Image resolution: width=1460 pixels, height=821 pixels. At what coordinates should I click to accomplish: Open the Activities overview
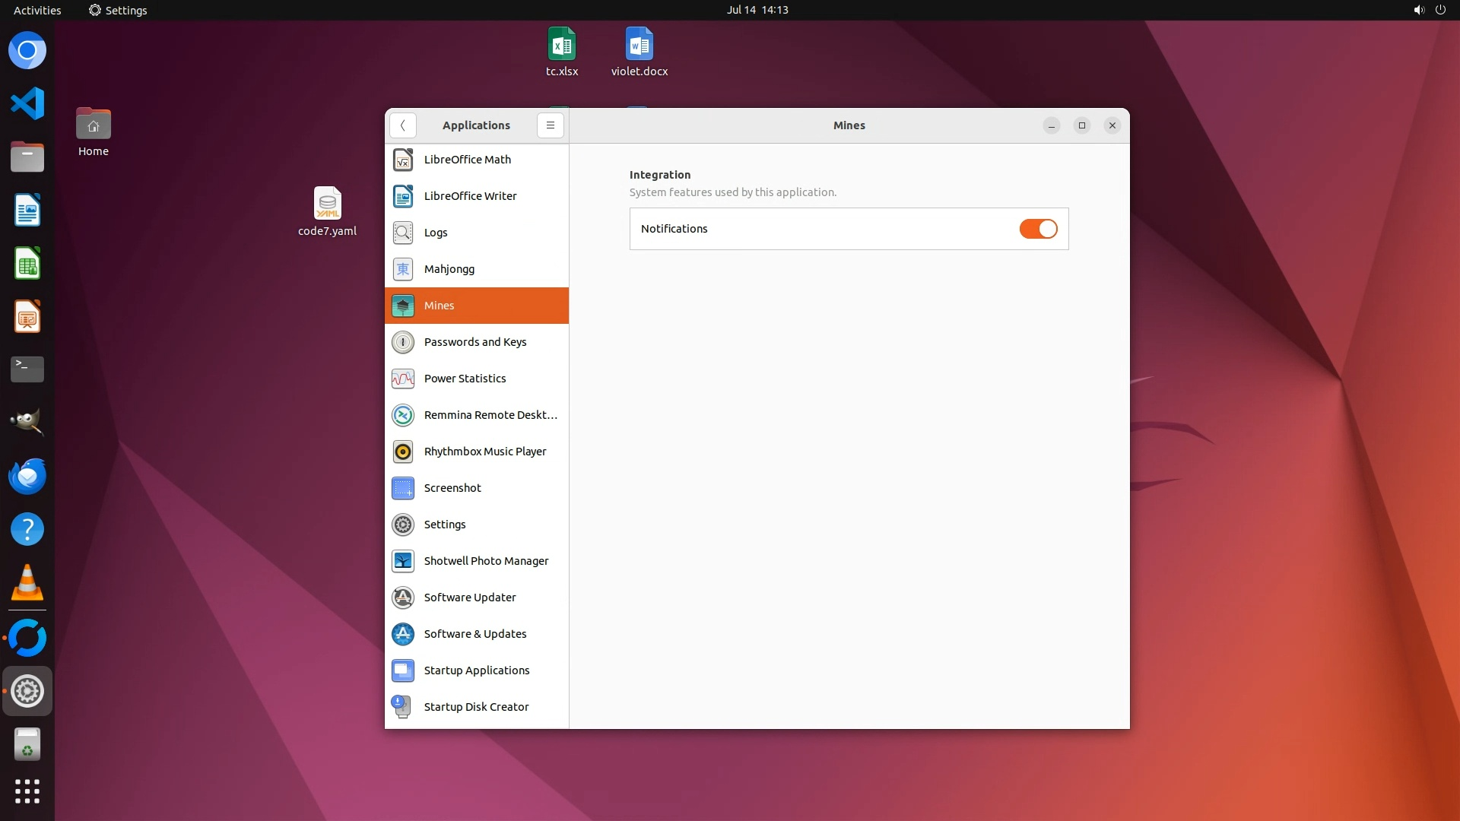(x=37, y=10)
